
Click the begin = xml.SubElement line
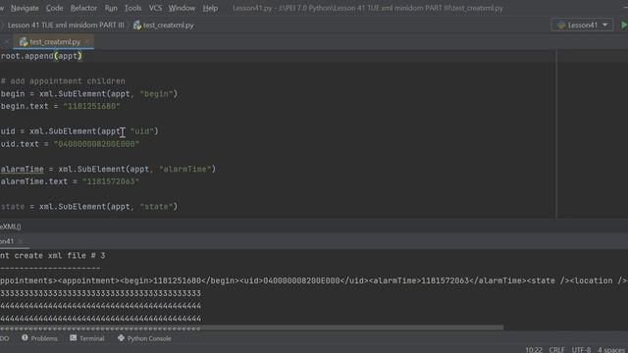coord(89,94)
